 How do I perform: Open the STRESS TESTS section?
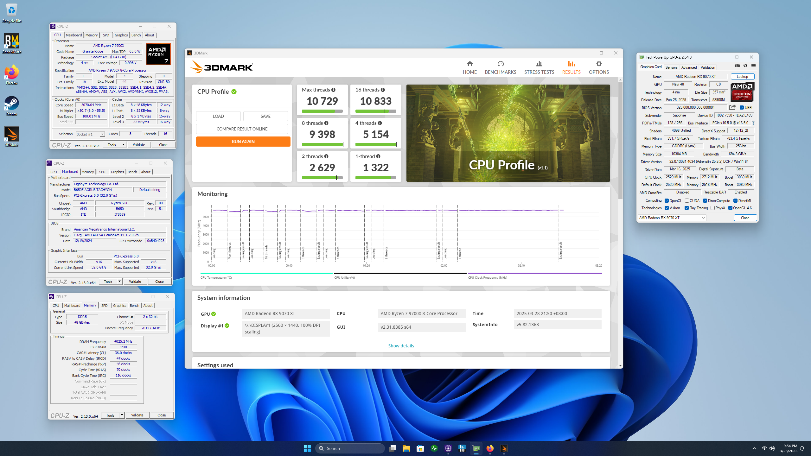(x=539, y=68)
